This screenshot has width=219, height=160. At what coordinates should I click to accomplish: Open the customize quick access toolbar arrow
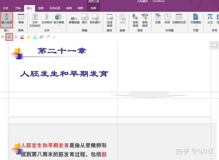[54, 37]
